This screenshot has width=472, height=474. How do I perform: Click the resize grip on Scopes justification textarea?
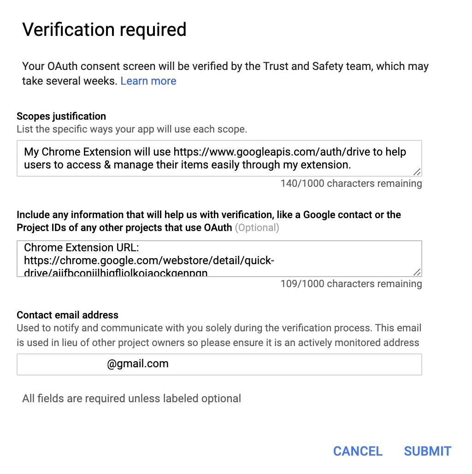(418, 173)
